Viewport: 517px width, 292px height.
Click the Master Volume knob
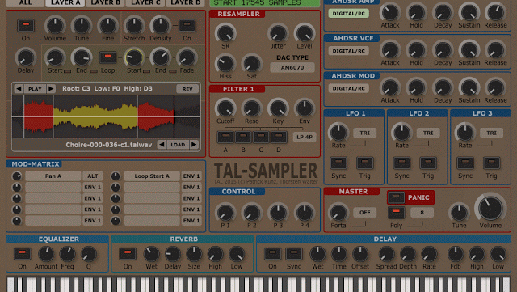[x=490, y=208]
